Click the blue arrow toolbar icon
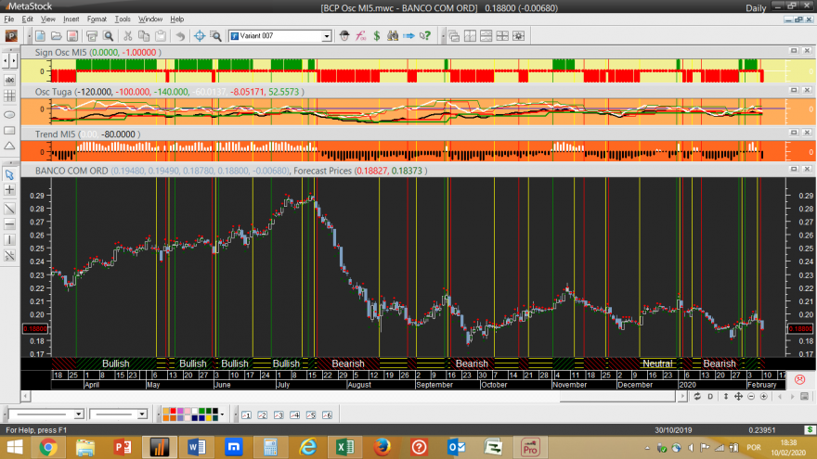The width and height of the screenshot is (817, 459). [409, 36]
